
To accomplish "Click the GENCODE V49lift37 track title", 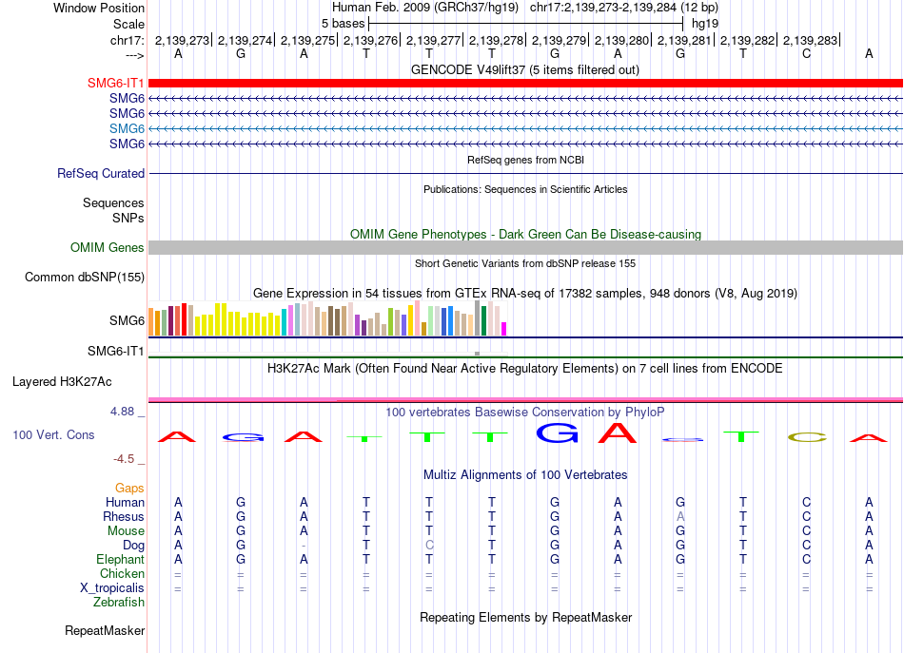I will click(x=525, y=69).
